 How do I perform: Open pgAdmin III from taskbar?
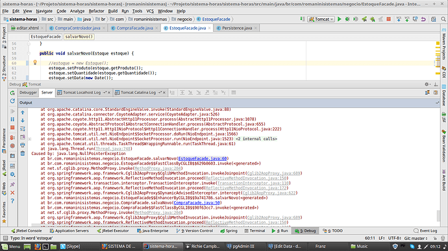pos(240,246)
